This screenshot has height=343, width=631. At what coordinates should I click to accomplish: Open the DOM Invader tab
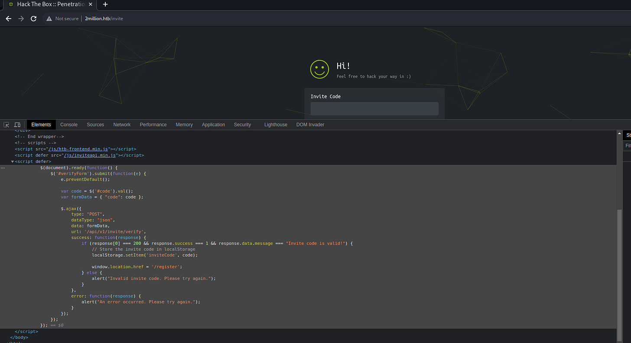click(x=310, y=125)
